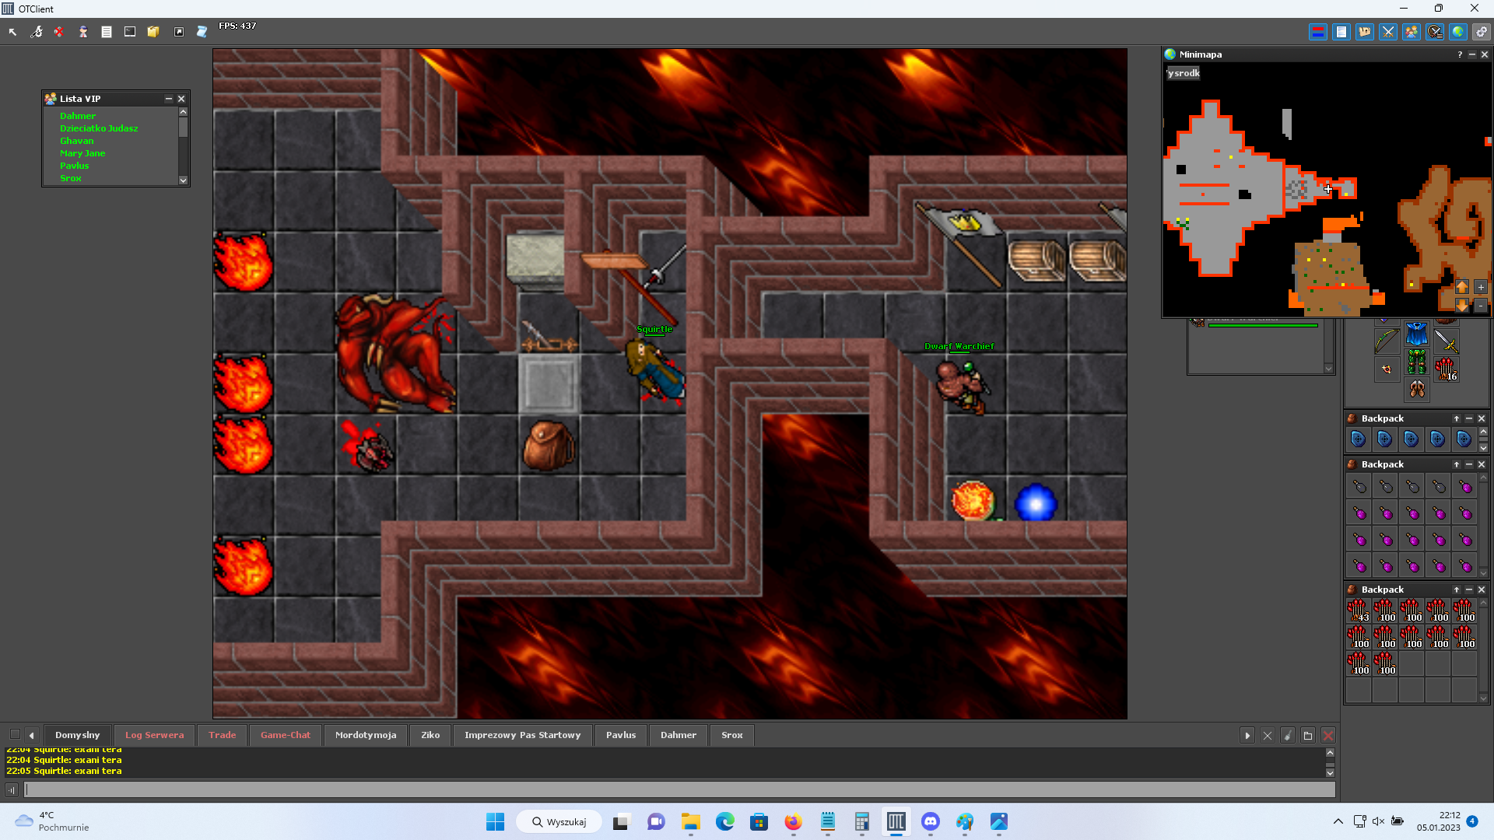Click the arrow cursor icon in top toolbar
Viewport: 1494px width, 840px height.
coord(13,32)
